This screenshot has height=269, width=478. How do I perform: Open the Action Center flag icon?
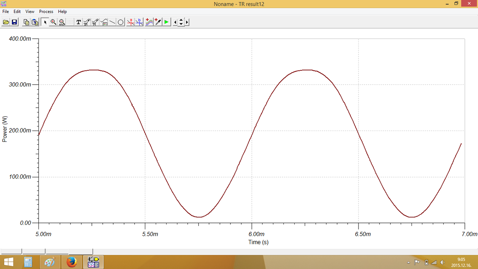[417, 262]
